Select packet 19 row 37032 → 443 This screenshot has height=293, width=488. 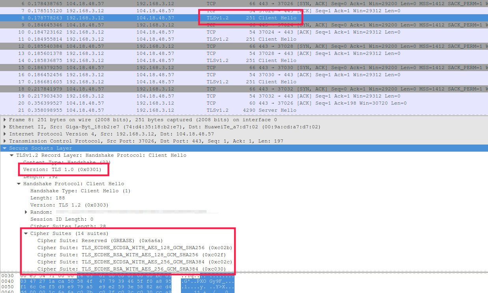pyautogui.click(x=244, y=96)
